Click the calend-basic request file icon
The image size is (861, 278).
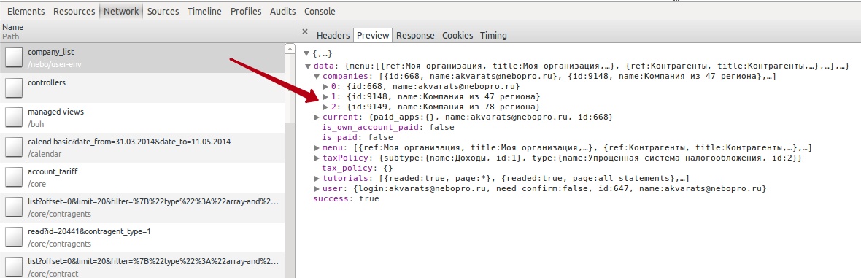14,147
